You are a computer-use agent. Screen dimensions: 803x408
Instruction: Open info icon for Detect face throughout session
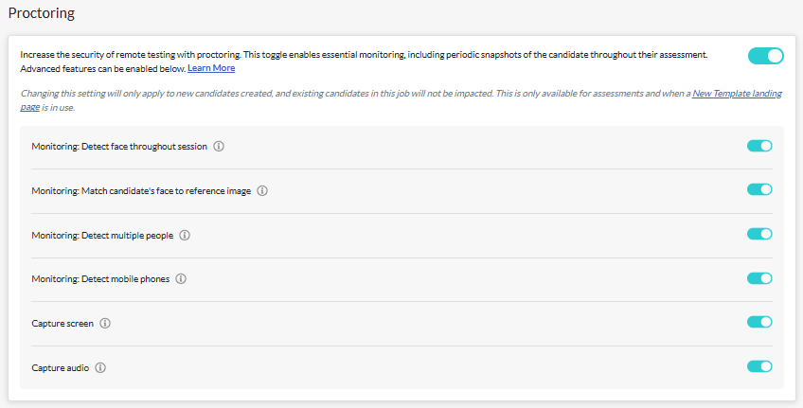tap(219, 147)
